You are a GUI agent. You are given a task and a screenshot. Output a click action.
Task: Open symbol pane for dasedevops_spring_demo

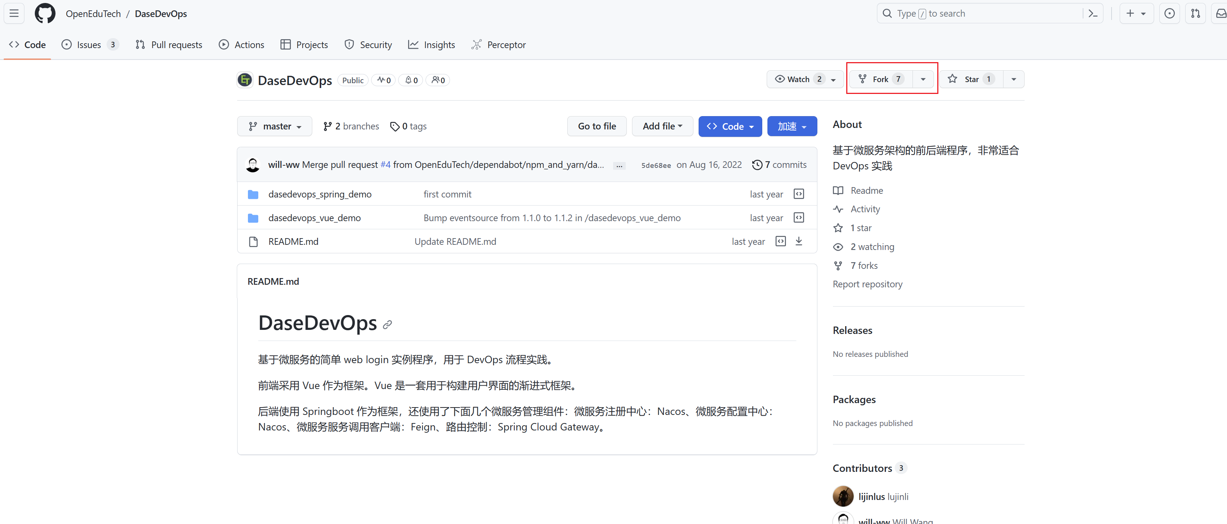click(799, 194)
